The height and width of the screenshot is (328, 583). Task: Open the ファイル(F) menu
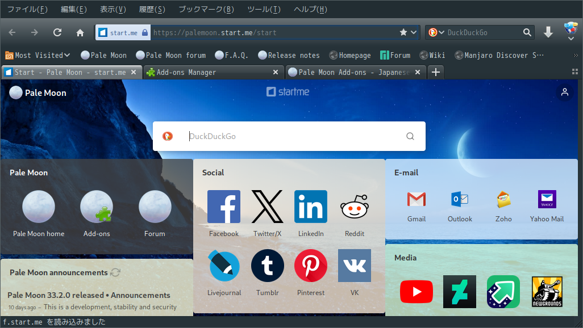[27, 9]
